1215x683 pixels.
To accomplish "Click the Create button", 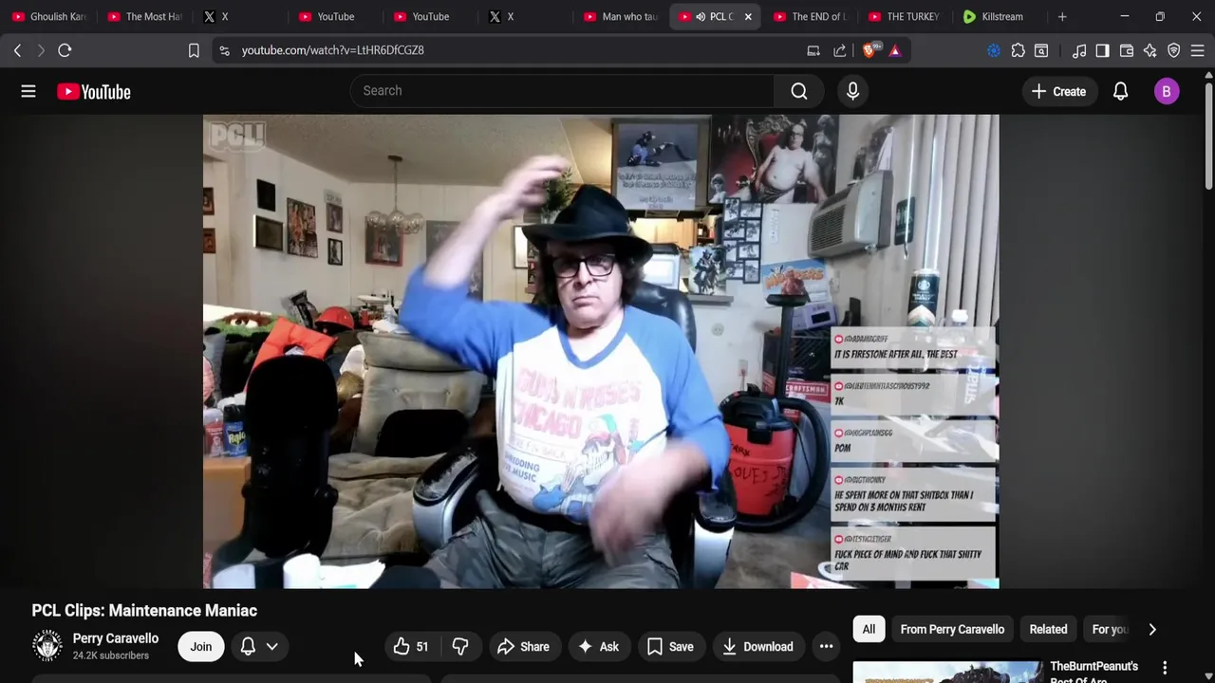I will point(1058,91).
